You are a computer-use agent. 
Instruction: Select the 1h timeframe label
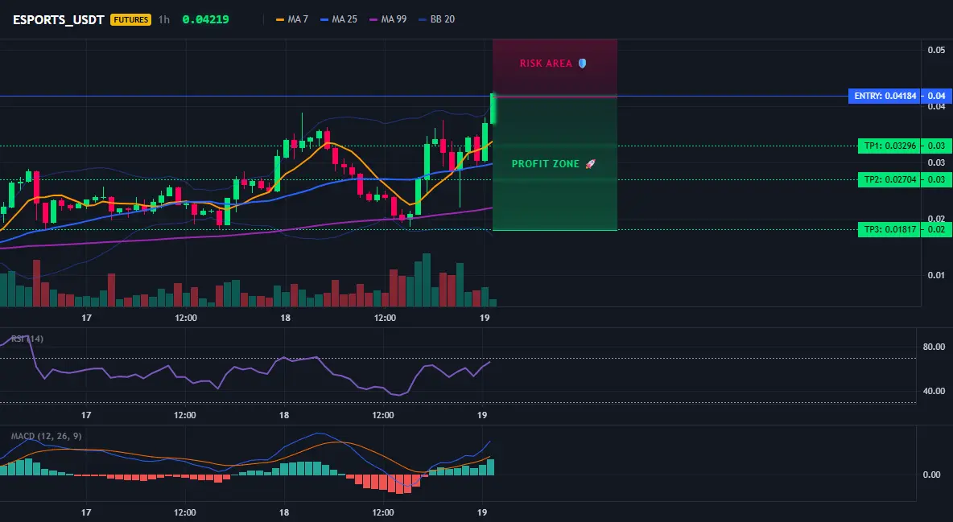[x=164, y=19]
